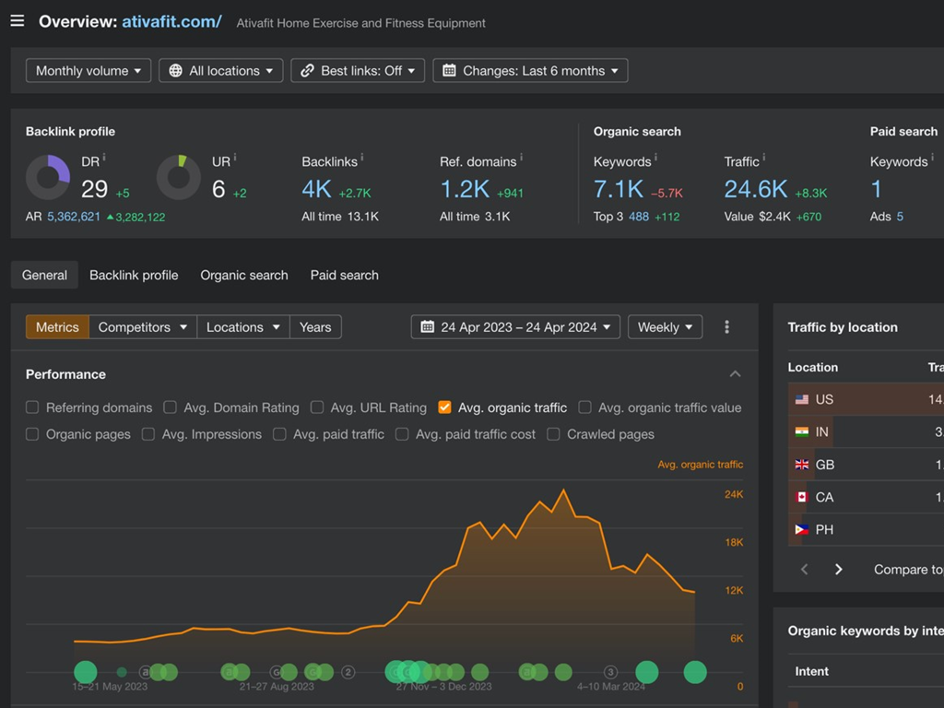Open date range 24 Apr 2023 picker

(515, 327)
